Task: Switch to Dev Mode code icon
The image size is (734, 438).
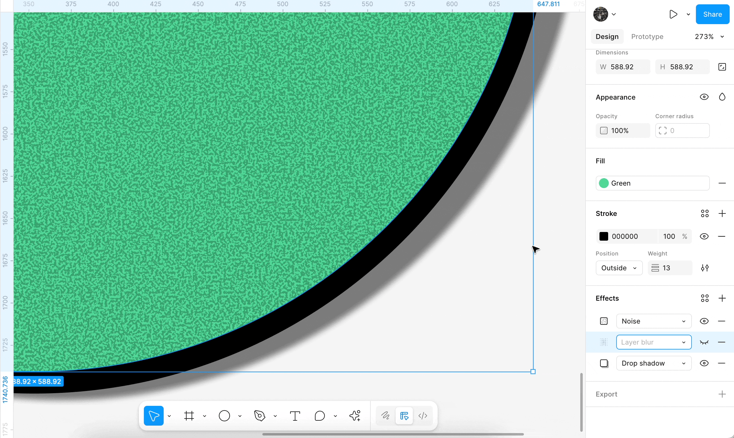Action: 423,416
